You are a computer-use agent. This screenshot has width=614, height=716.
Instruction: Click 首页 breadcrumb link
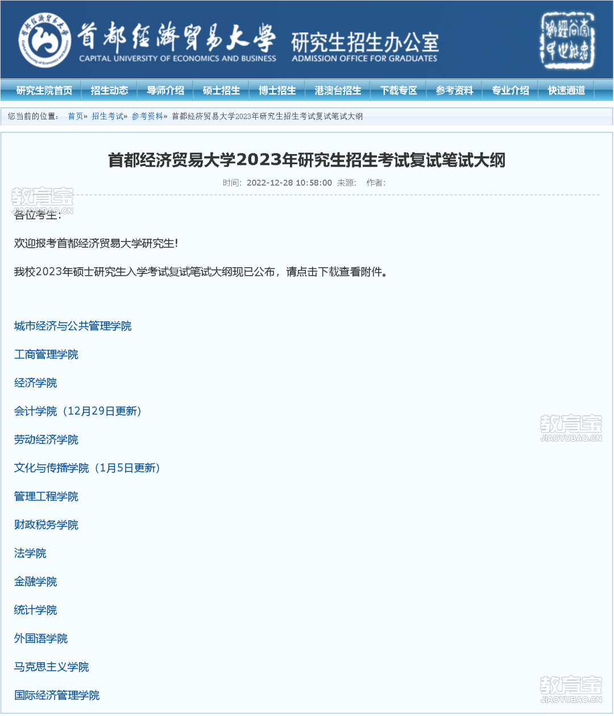(76, 116)
